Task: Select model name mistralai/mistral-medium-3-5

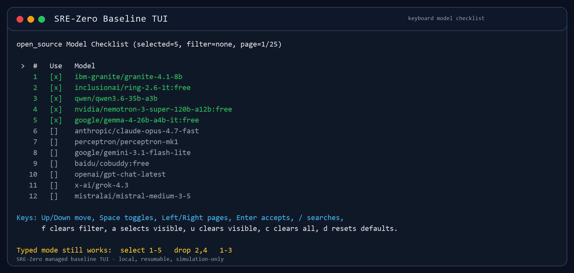Action: click(x=133, y=196)
